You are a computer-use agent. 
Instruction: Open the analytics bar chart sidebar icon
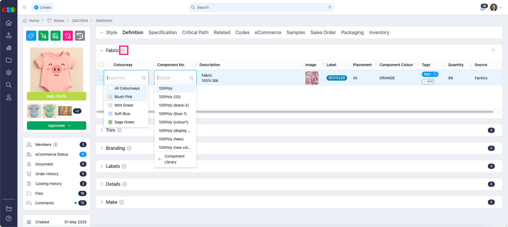click(9, 48)
